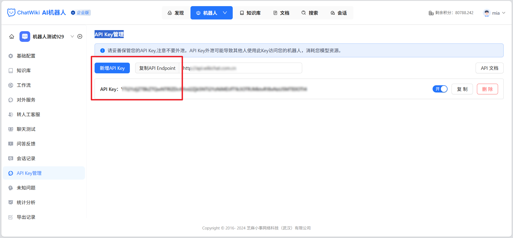The width and height of the screenshot is (513, 238).
Task: Add a new robot with the plus icon
Action: pyautogui.click(x=80, y=37)
